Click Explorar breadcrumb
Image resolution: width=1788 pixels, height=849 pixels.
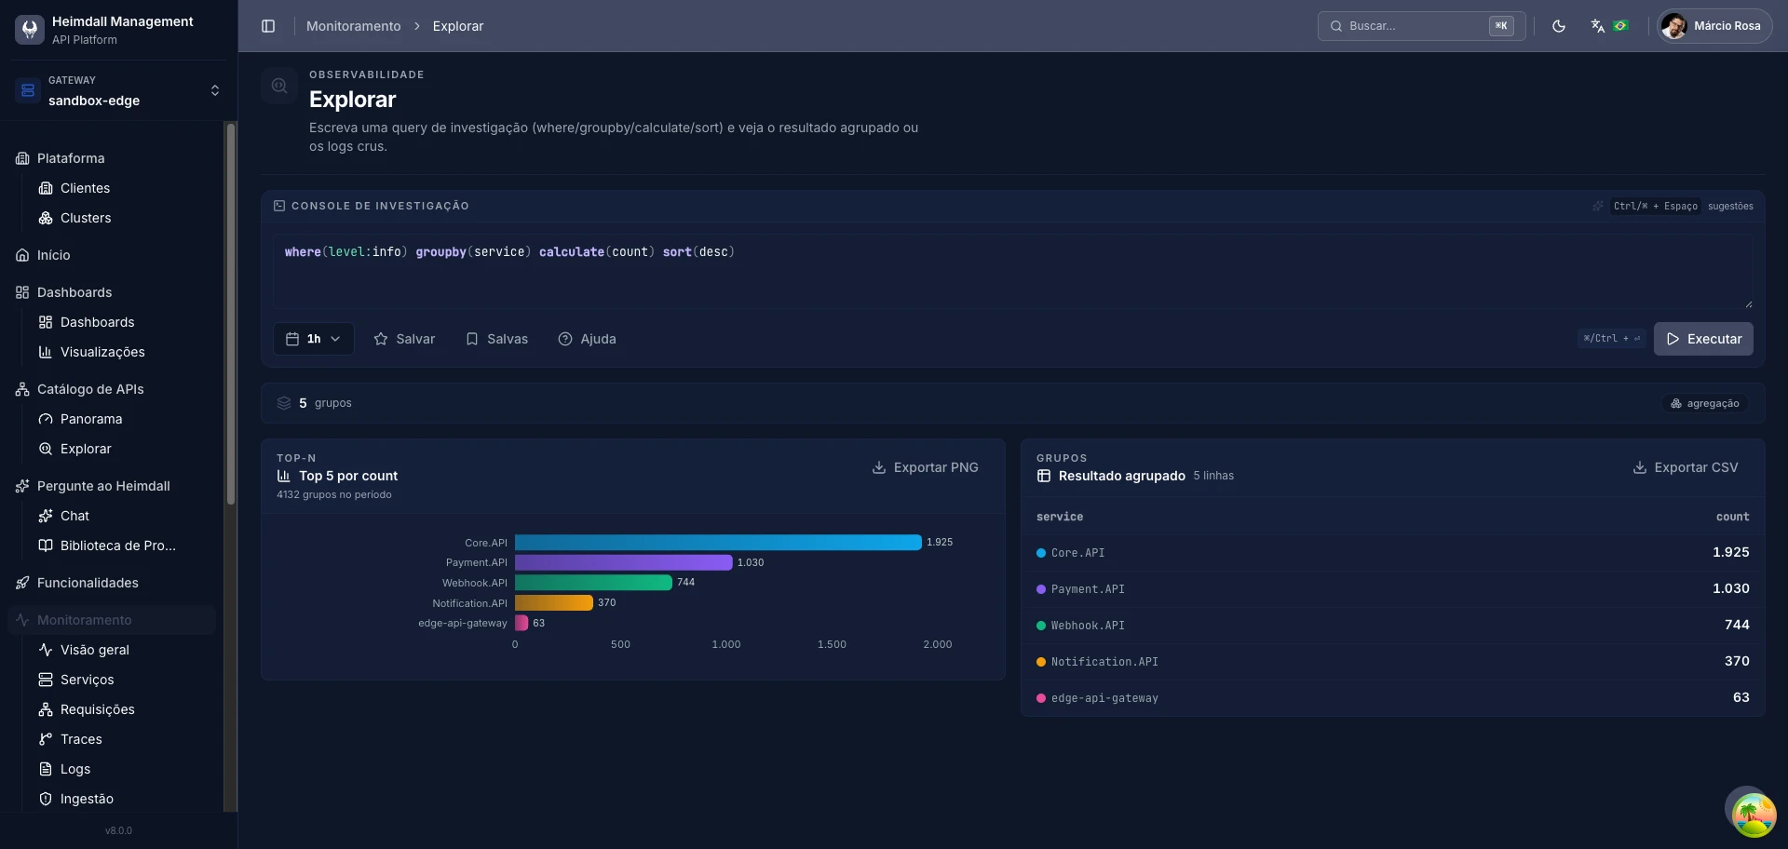pyautogui.click(x=458, y=26)
